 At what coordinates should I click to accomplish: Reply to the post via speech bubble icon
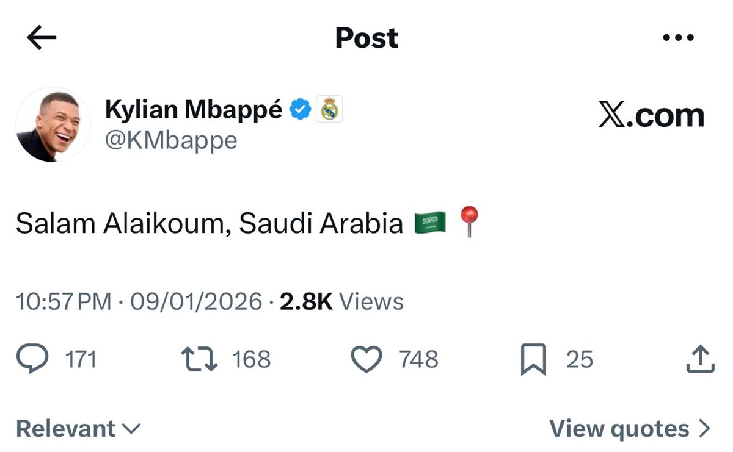click(32, 359)
